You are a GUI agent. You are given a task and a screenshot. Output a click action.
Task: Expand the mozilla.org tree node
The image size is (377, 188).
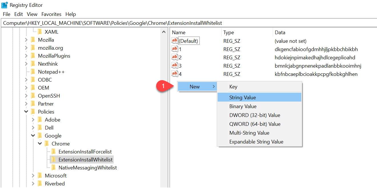pos(26,48)
